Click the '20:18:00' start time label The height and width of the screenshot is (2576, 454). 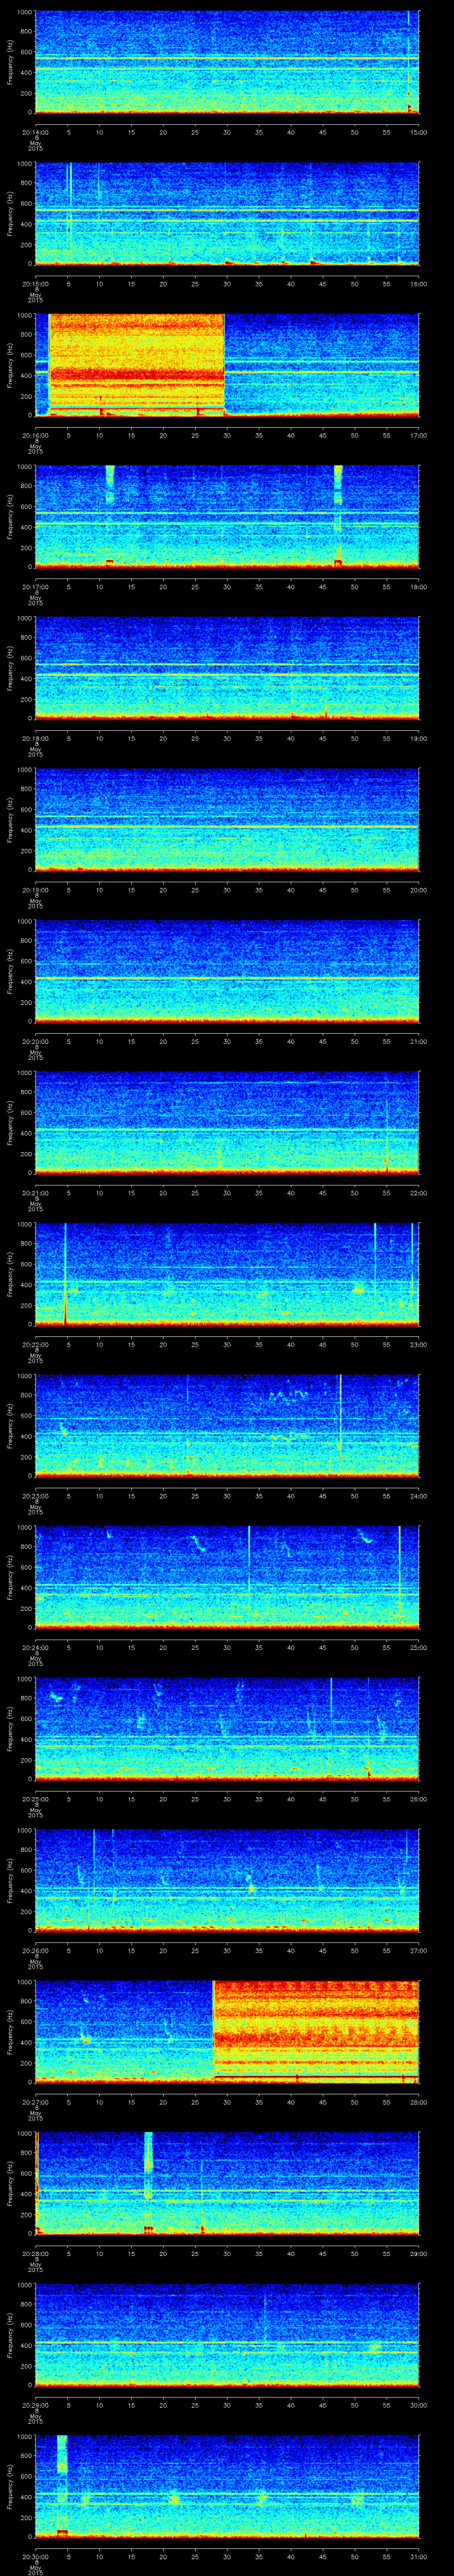coord(35,738)
